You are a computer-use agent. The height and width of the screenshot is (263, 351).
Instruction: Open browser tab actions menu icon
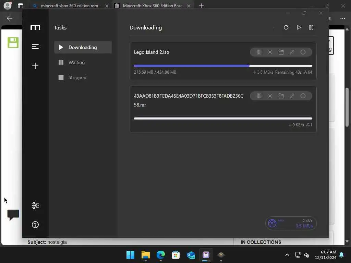pyautogui.click(x=20, y=6)
